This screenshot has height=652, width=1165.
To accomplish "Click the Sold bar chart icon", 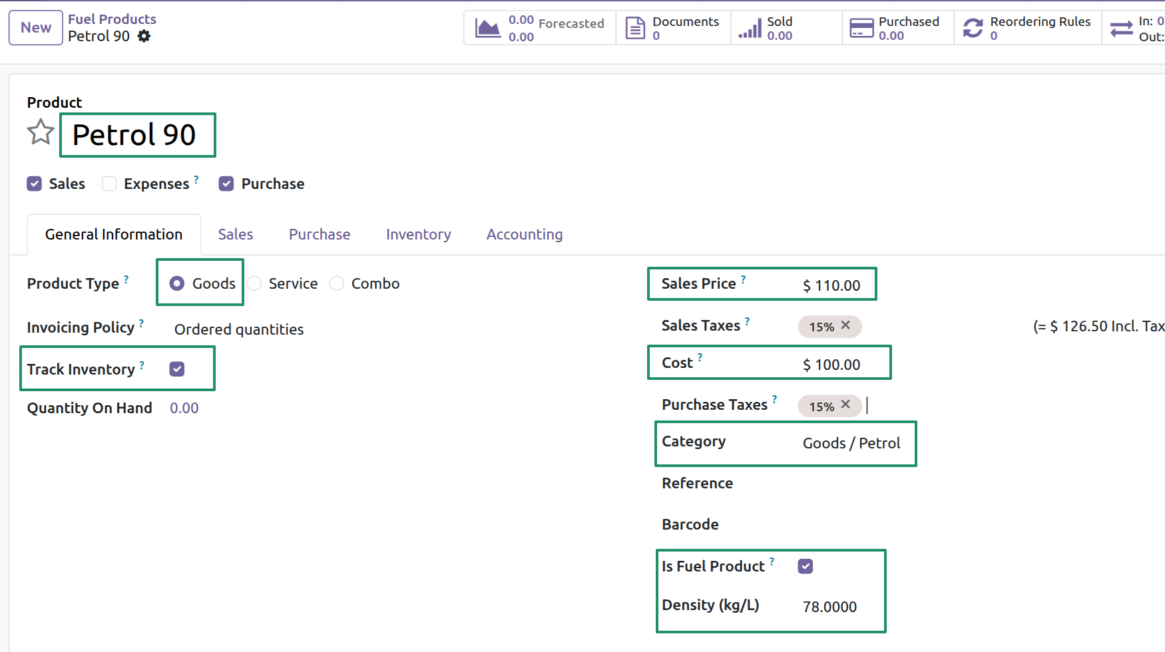I will (750, 28).
